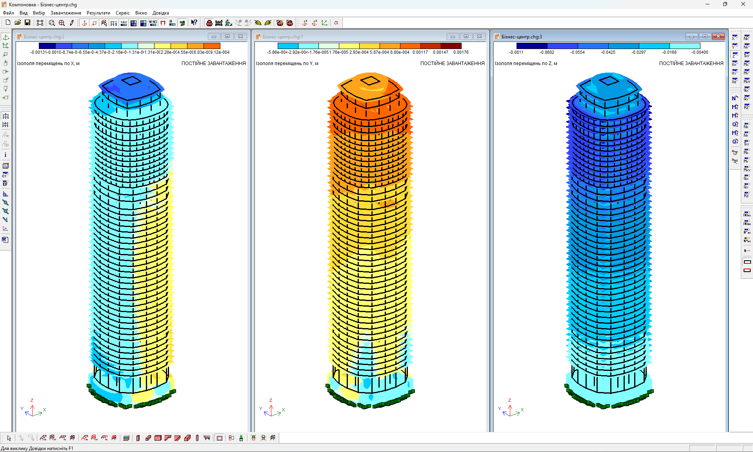Open the Вікно menu
This screenshot has height=452, width=753.
[x=141, y=13]
